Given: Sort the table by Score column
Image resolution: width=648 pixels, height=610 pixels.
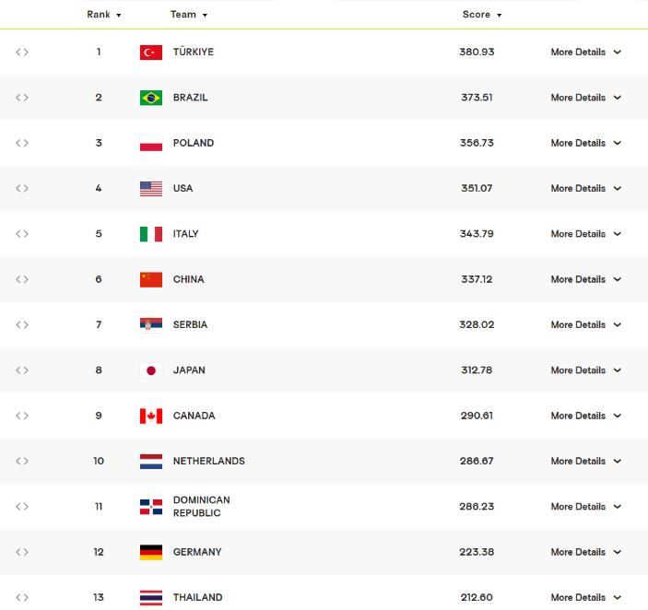Looking at the screenshot, I should 482,15.
